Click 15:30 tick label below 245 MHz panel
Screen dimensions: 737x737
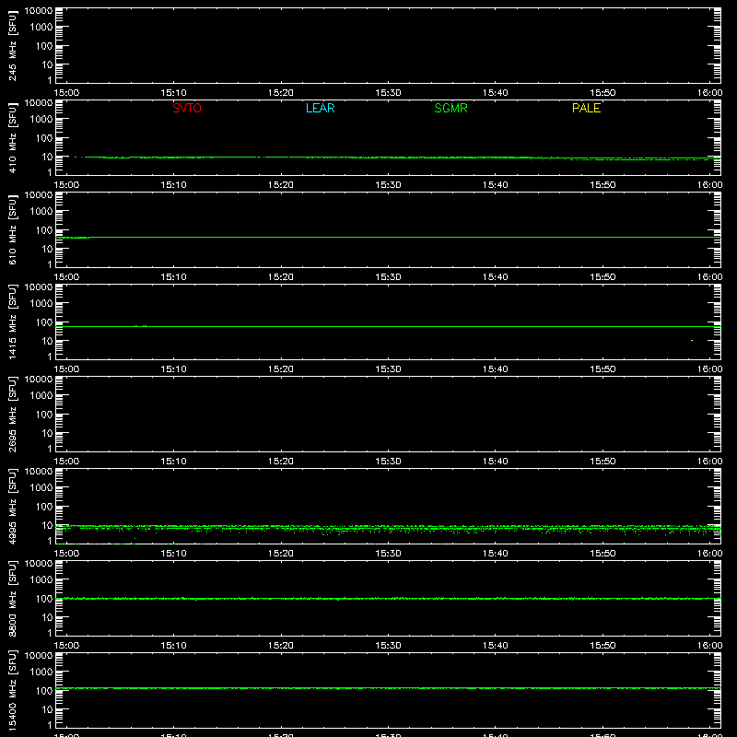pos(388,93)
